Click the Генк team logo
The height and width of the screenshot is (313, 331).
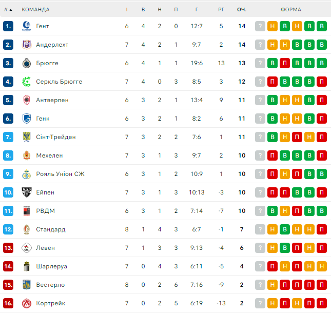click(x=27, y=119)
